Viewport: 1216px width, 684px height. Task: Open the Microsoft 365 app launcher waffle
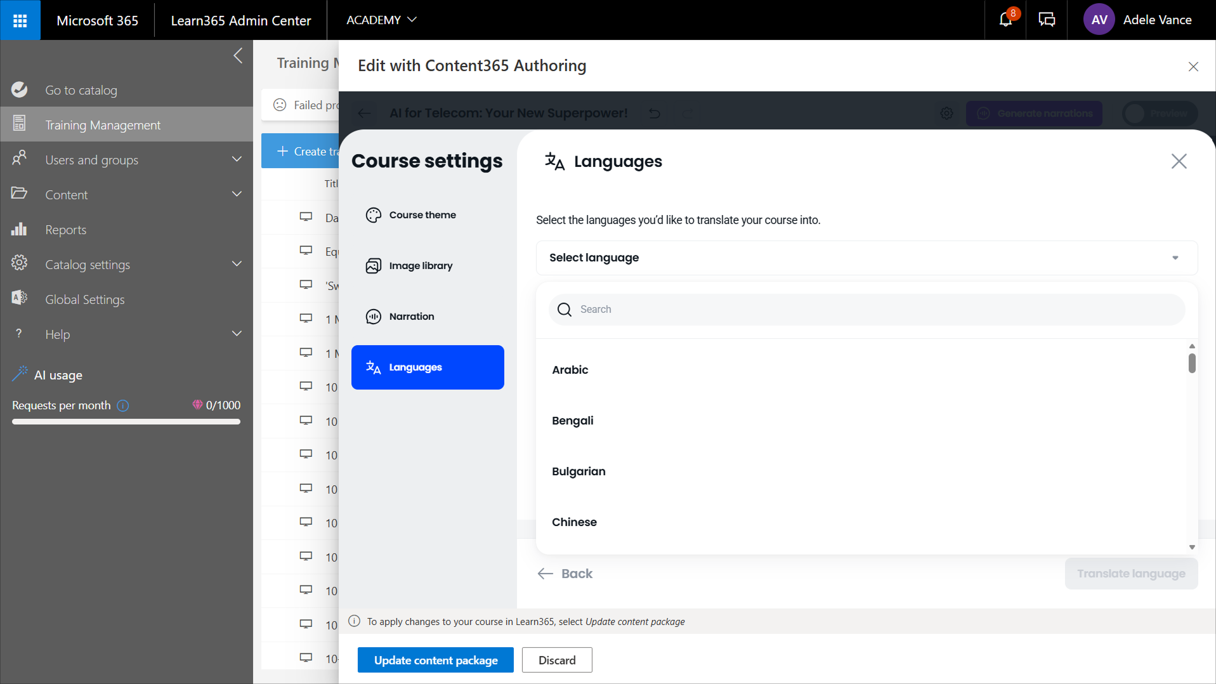pyautogui.click(x=20, y=20)
